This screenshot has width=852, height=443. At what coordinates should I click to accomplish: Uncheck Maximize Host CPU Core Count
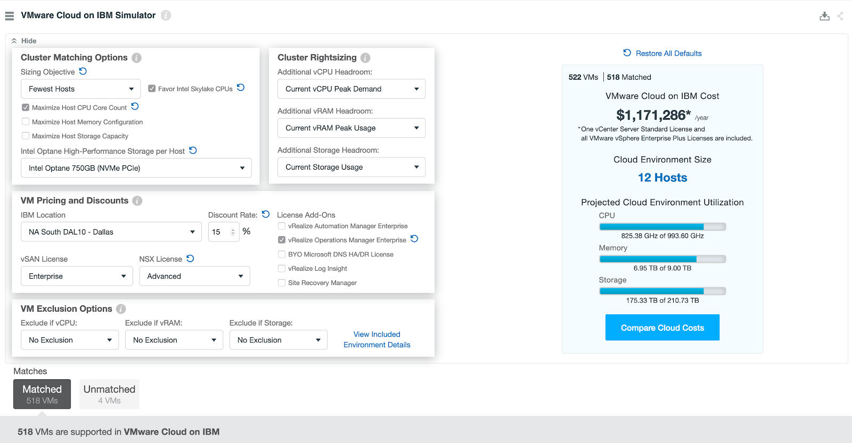(26, 107)
